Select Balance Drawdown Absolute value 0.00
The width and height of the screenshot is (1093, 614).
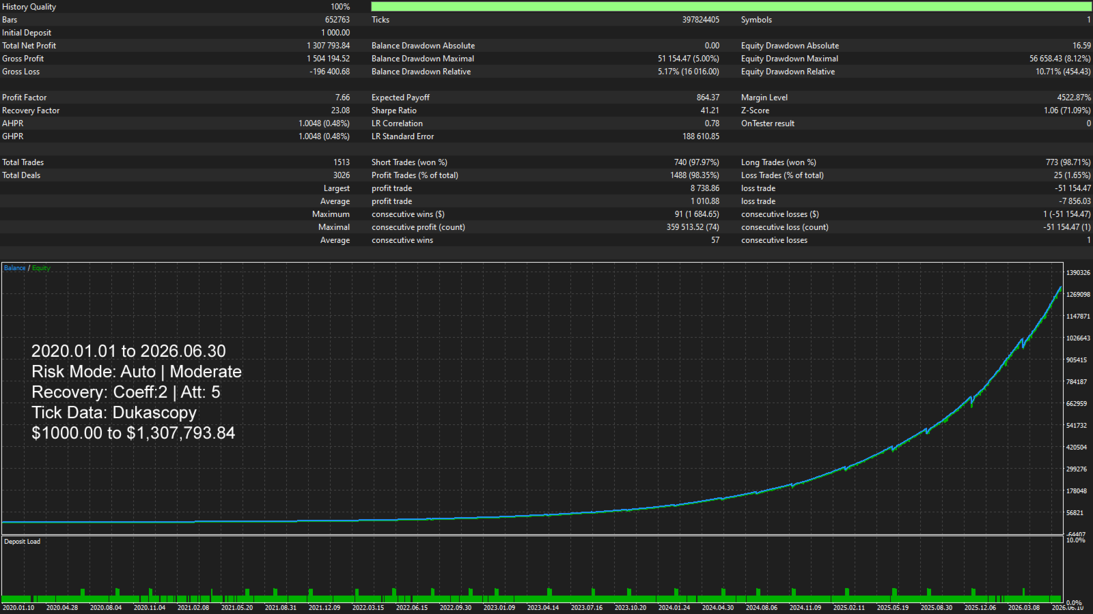(712, 46)
